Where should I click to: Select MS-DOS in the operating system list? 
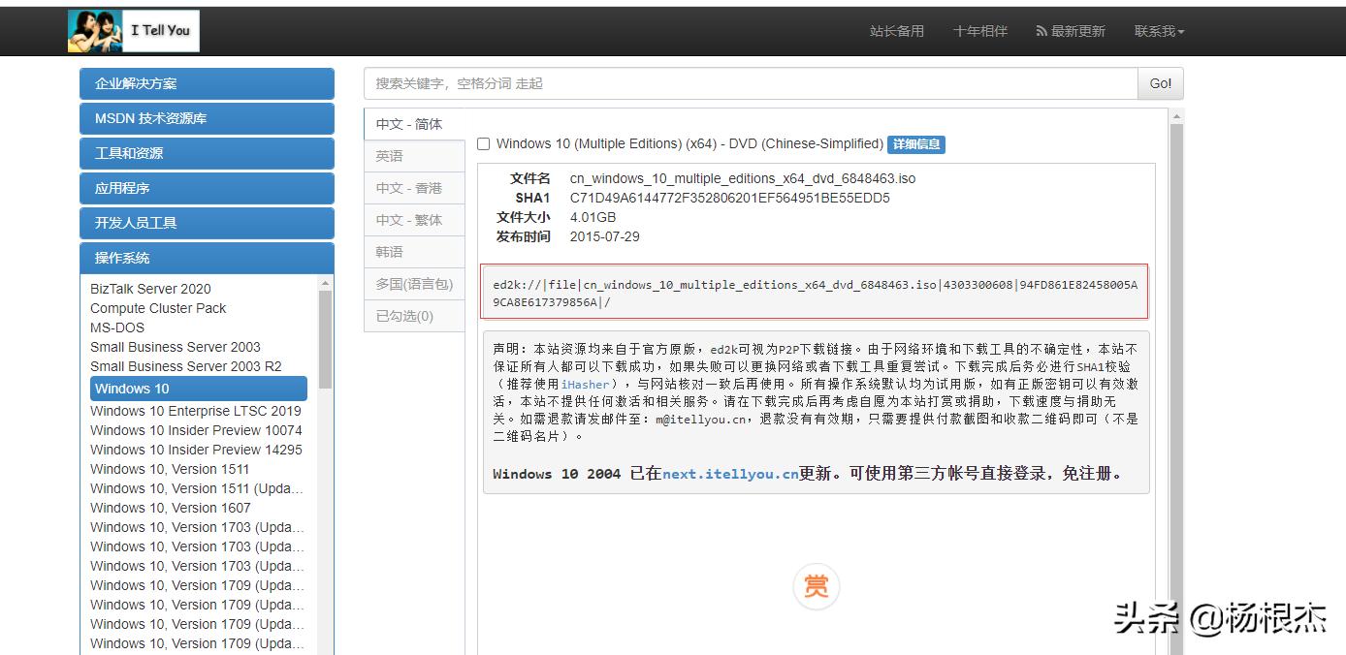(x=116, y=327)
